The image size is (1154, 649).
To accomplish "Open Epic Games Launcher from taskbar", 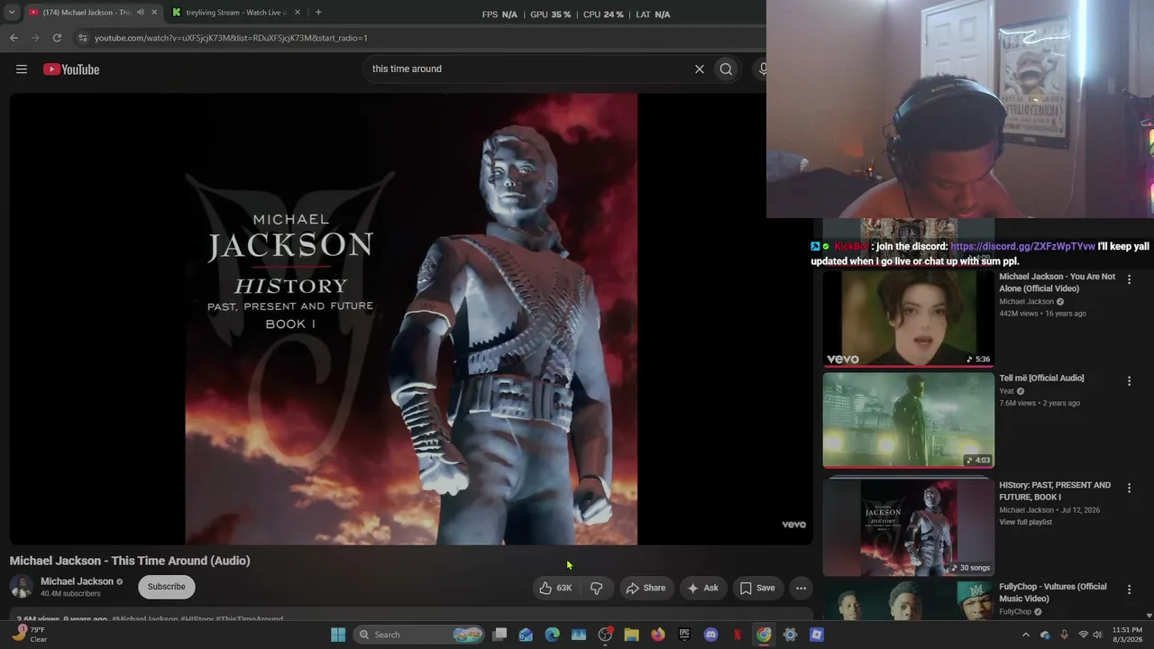I will 684,635.
